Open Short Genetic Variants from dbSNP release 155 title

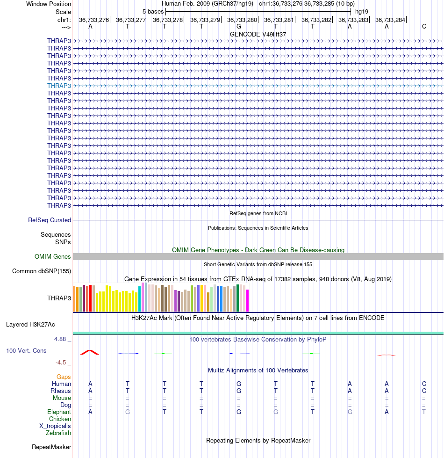(258, 264)
